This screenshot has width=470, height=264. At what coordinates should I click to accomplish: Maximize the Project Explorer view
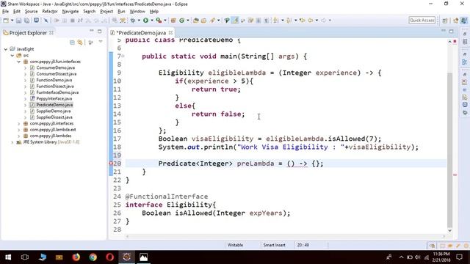pyautogui.click(x=100, y=31)
